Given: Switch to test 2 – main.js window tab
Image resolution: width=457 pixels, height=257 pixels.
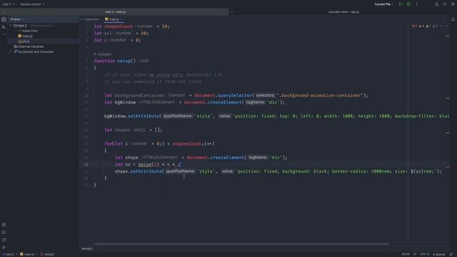Looking at the screenshot, I should pos(116,12).
